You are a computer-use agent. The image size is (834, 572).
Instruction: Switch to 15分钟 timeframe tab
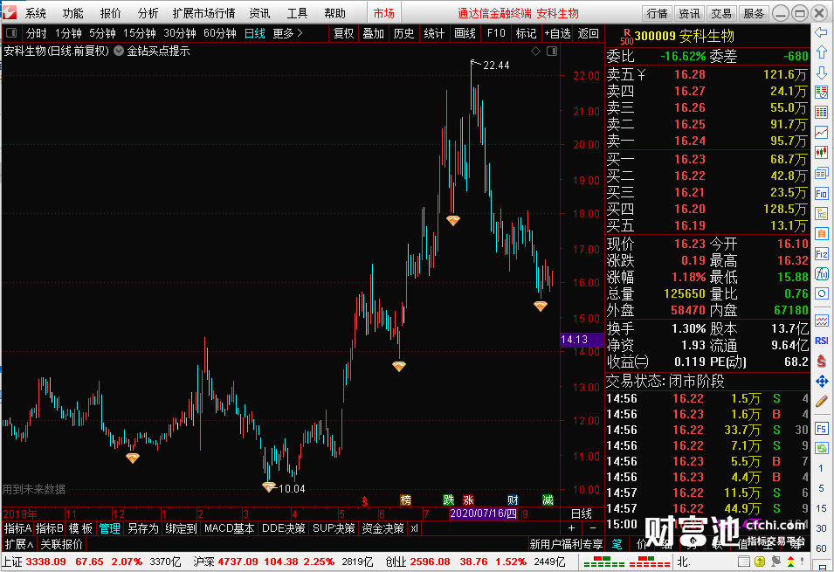[140, 33]
